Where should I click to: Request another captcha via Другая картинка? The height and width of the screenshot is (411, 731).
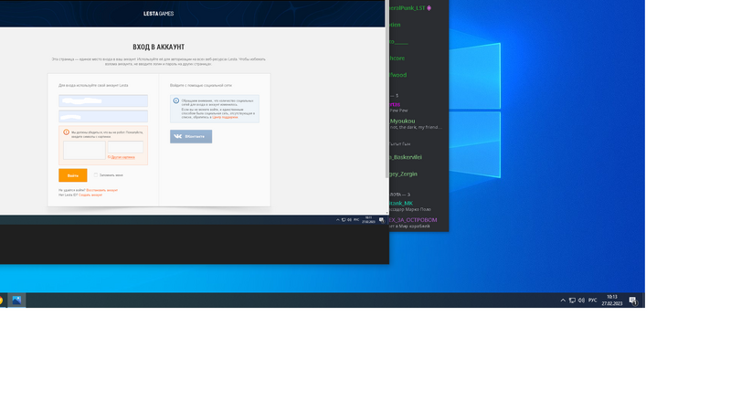click(122, 157)
